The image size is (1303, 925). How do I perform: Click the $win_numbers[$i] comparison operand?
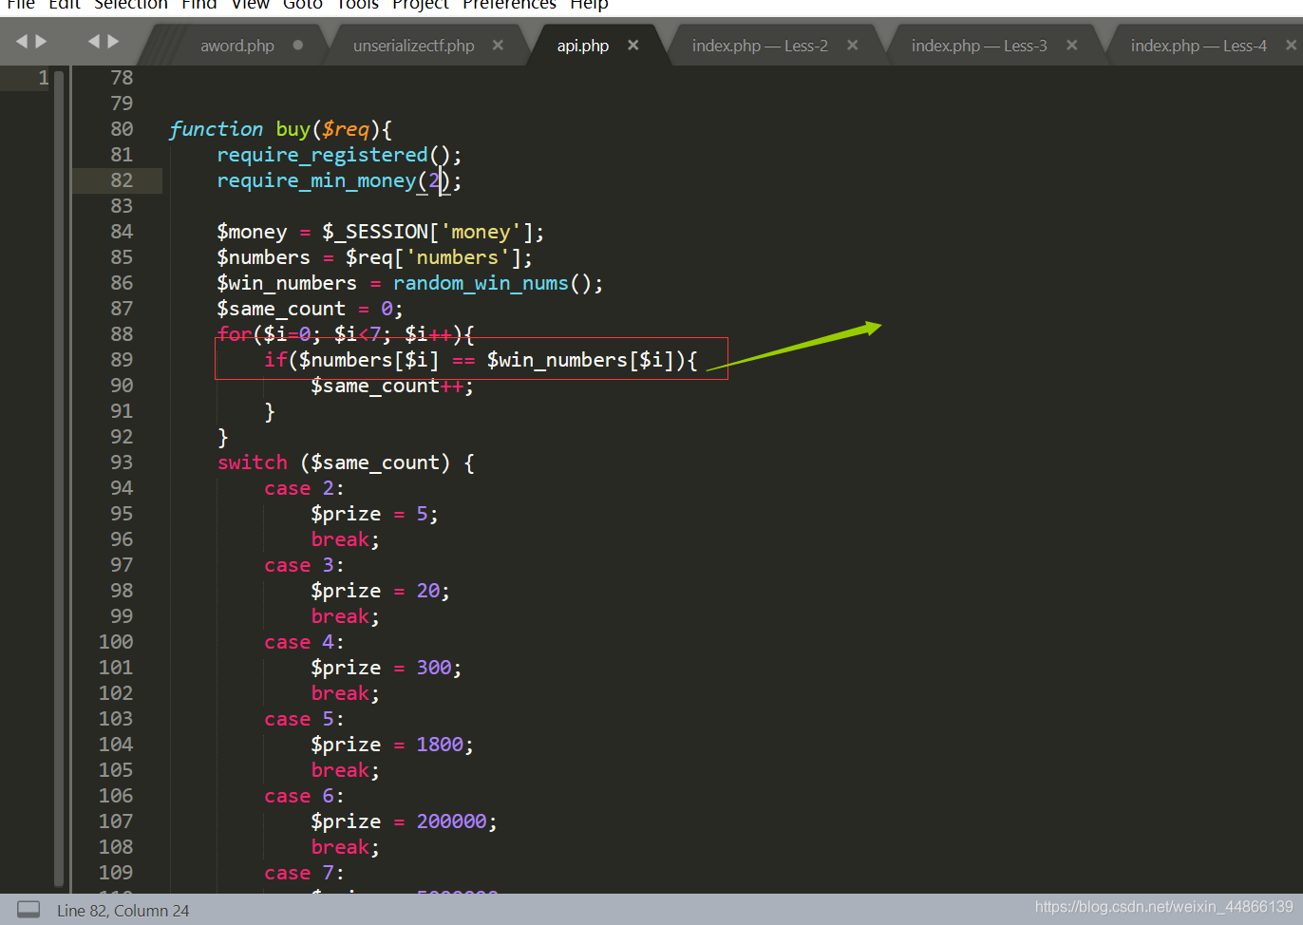point(580,360)
